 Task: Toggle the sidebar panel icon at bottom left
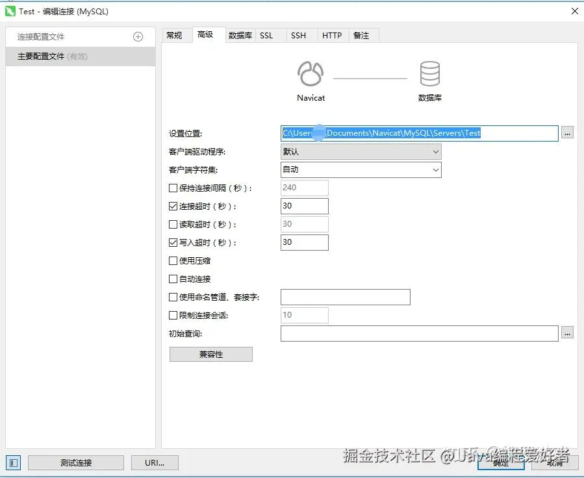point(14,462)
